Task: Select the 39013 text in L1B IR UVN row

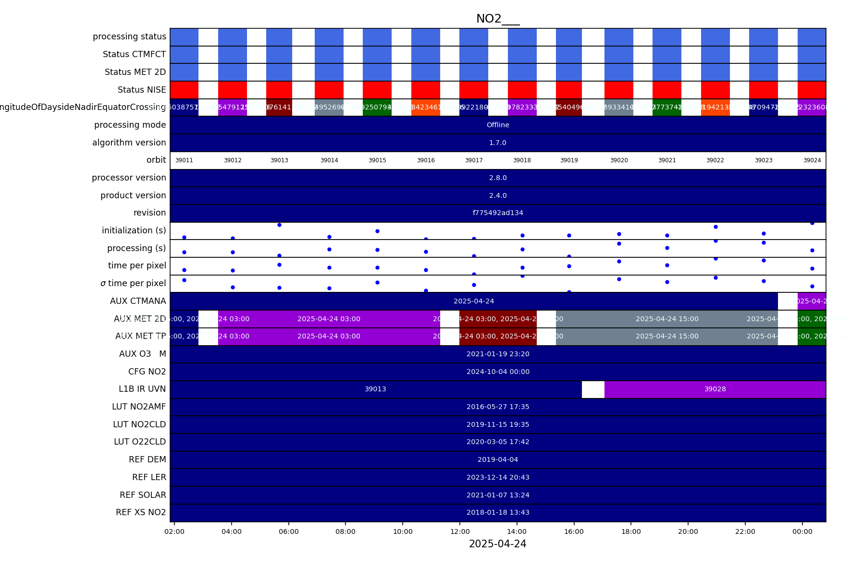Action: pyautogui.click(x=375, y=389)
